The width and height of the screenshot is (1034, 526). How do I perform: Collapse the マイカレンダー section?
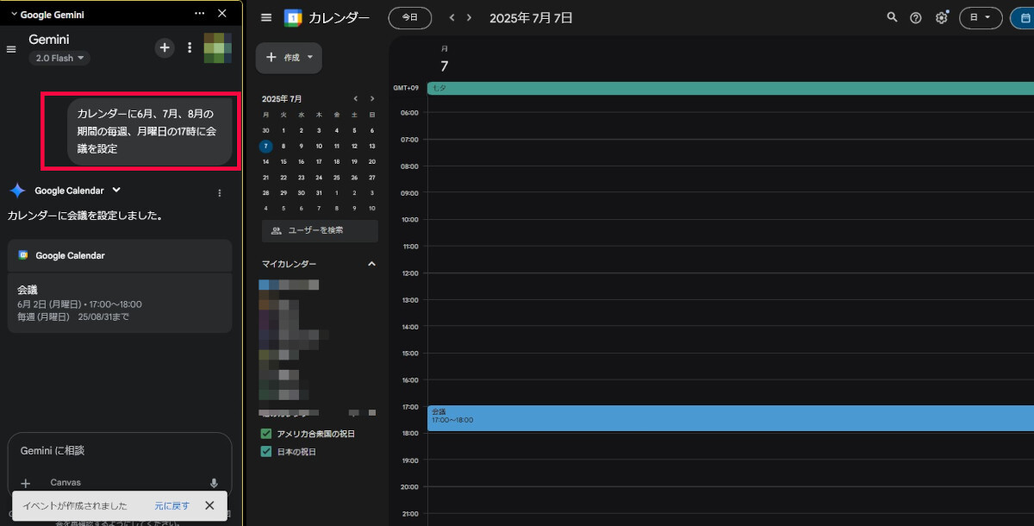click(371, 264)
